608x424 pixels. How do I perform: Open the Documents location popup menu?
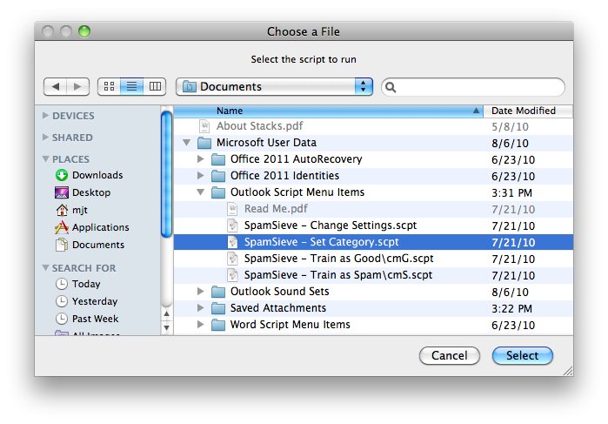[x=274, y=86]
